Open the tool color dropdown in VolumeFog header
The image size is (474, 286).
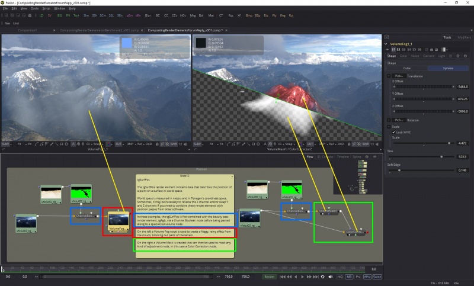click(444, 50)
